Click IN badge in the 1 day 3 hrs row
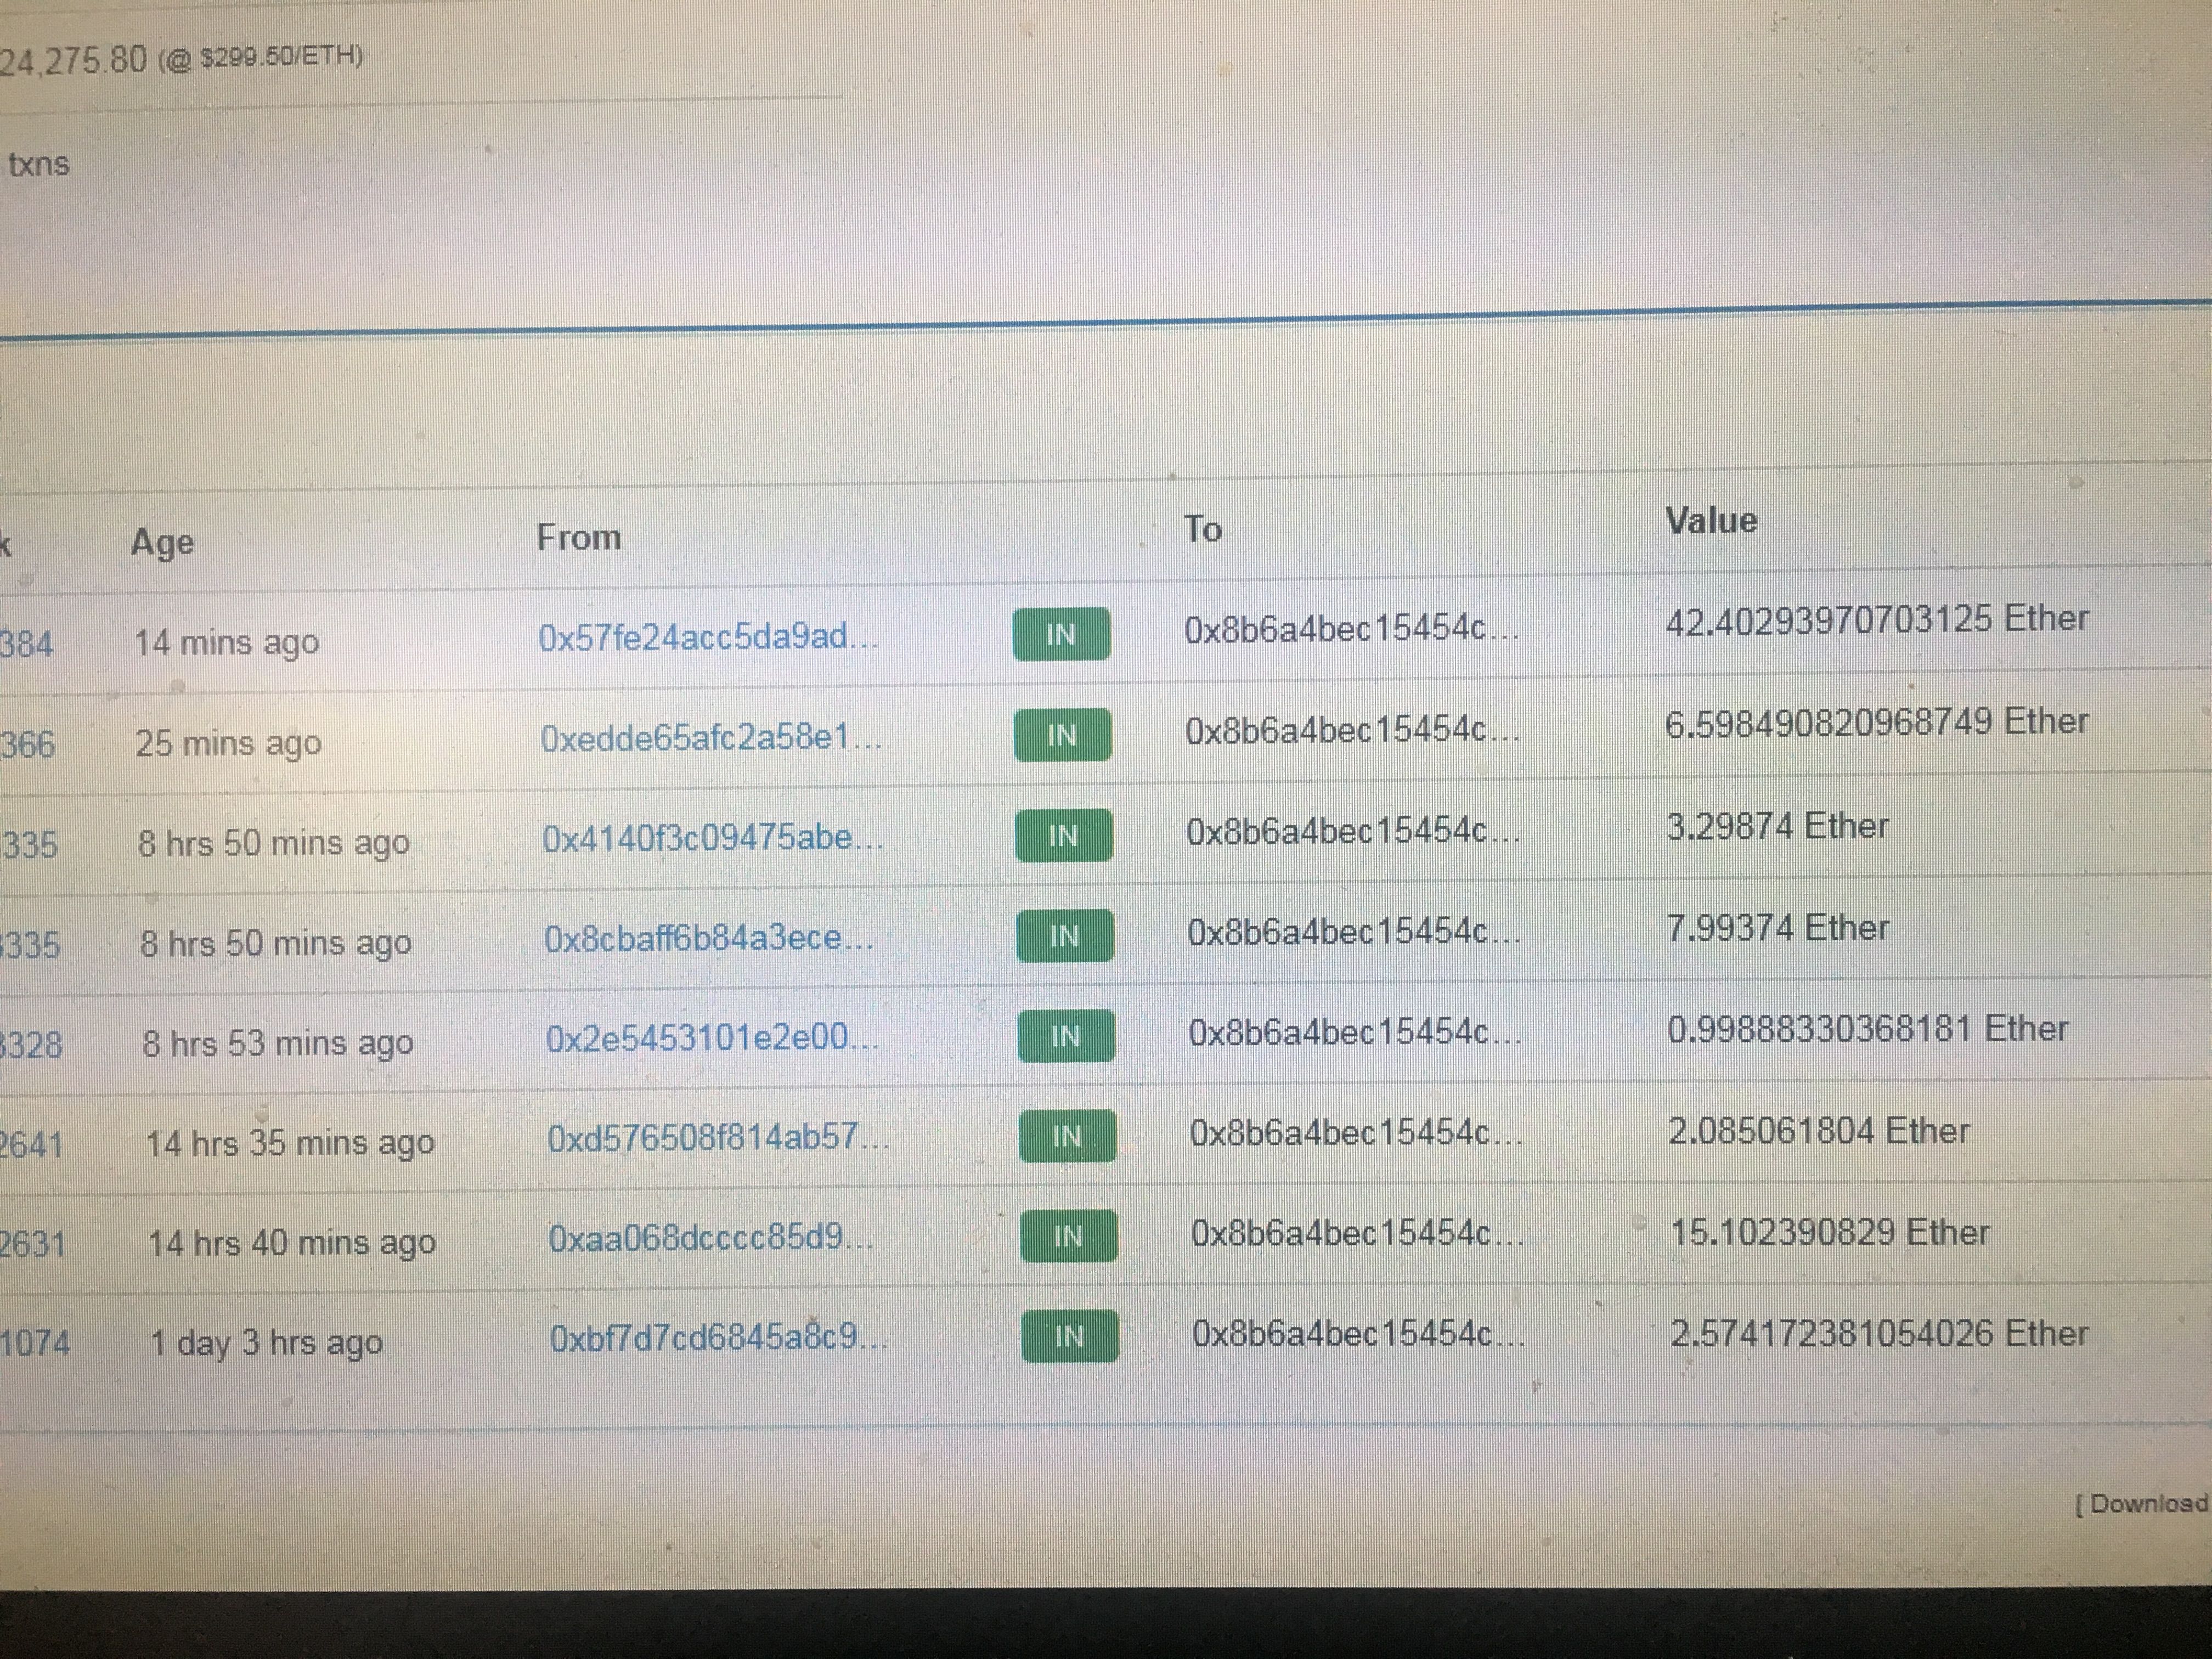Screen dimensions: 2212x1659 tap(1069, 1336)
